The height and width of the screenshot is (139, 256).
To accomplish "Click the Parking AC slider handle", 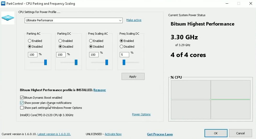I will point(45,62).
